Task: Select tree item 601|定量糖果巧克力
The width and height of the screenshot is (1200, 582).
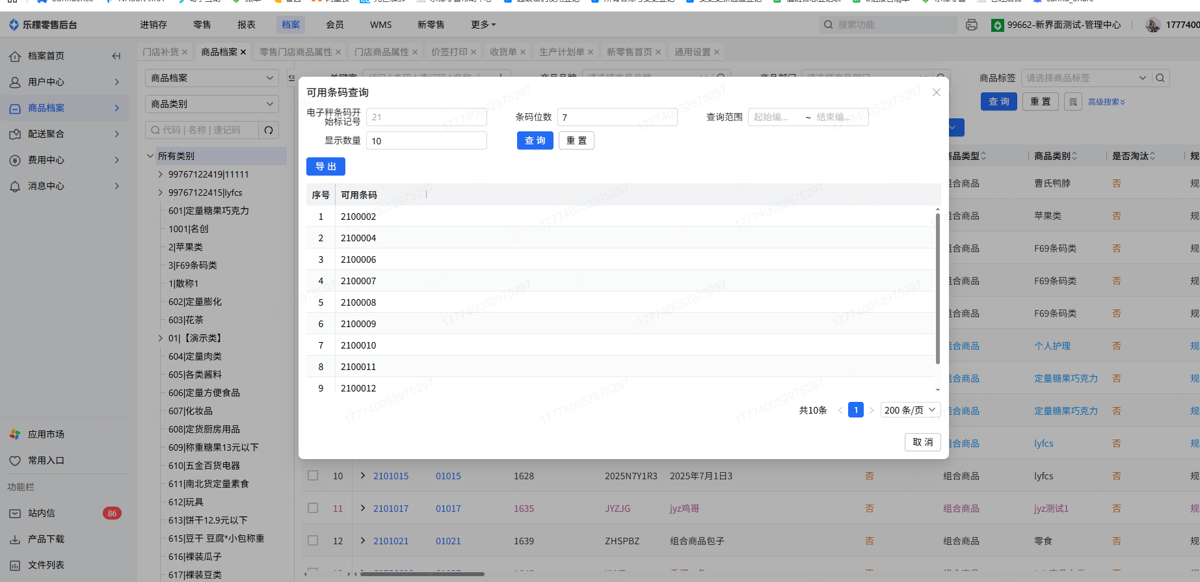Action: click(209, 211)
